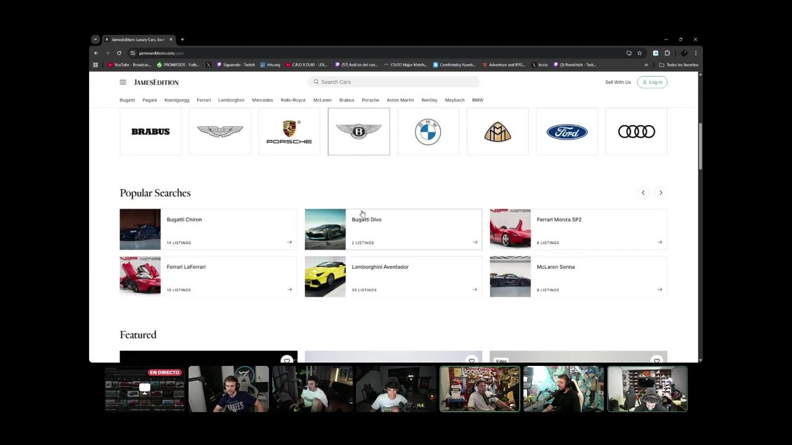Select Koenigsegg in the brand navigation

coord(176,100)
